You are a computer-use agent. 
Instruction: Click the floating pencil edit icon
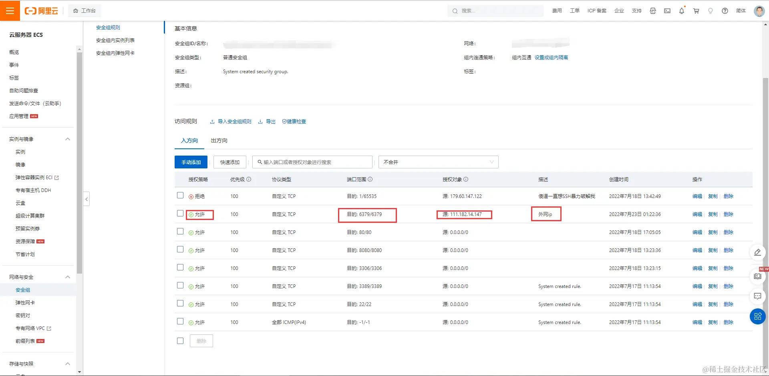coord(758,252)
